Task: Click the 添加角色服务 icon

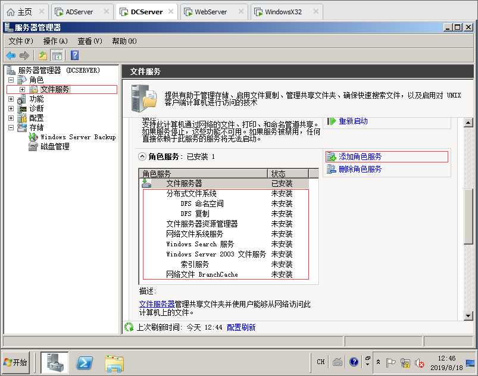Action: (x=332, y=156)
